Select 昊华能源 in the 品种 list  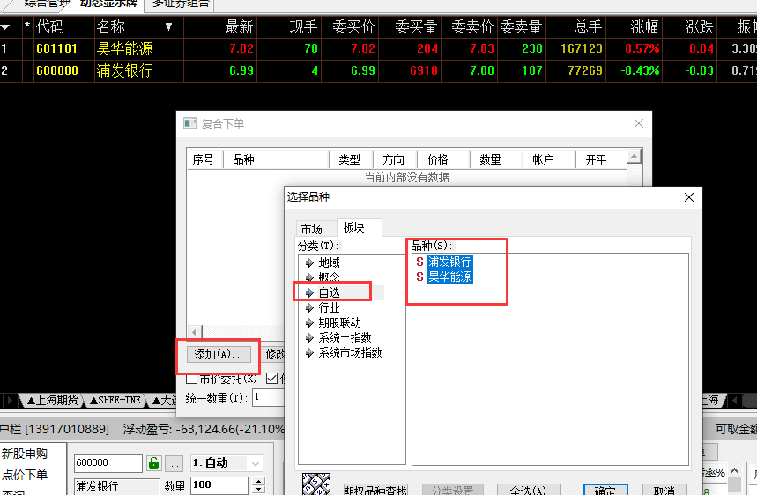pyautogui.click(x=449, y=277)
